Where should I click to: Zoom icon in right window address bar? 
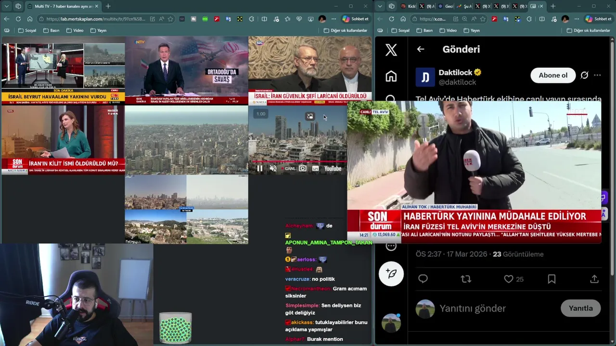464,19
